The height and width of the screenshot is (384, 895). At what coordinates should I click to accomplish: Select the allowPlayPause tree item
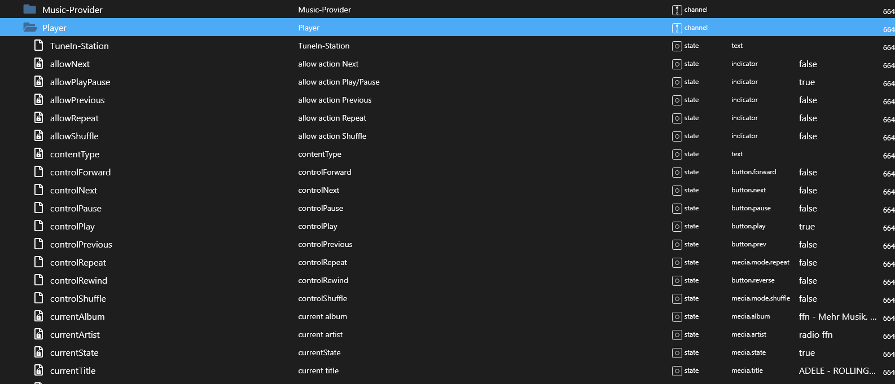click(80, 82)
